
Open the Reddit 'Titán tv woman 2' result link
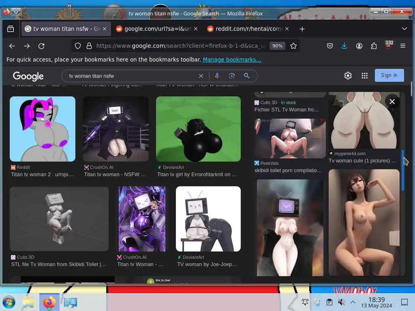42,174
